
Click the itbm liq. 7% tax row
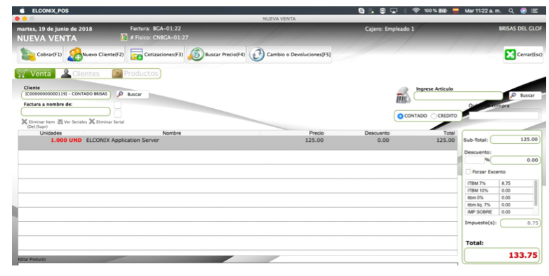pos(499,204)
